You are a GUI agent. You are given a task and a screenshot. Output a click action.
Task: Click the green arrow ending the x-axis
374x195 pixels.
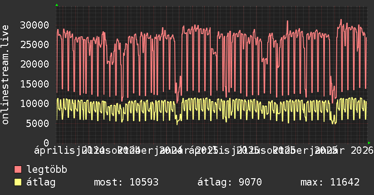tap(369, 142)
